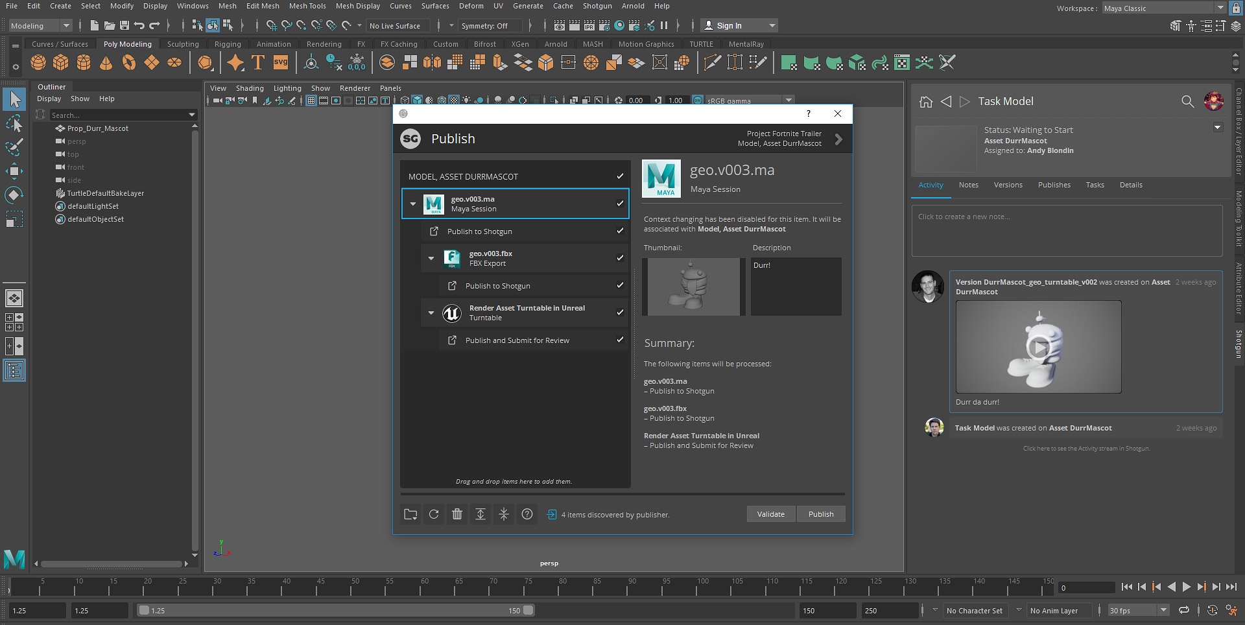
Task: Click the polygon cone shelf icon
Action: [x=106, y=63]
